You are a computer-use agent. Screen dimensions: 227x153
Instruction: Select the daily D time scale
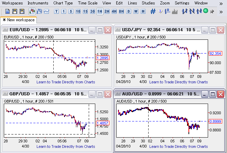click(129, 11)
